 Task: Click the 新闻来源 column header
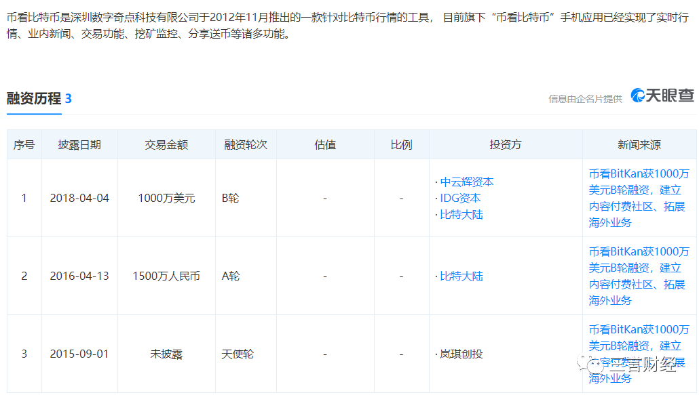tap(639, 144)
